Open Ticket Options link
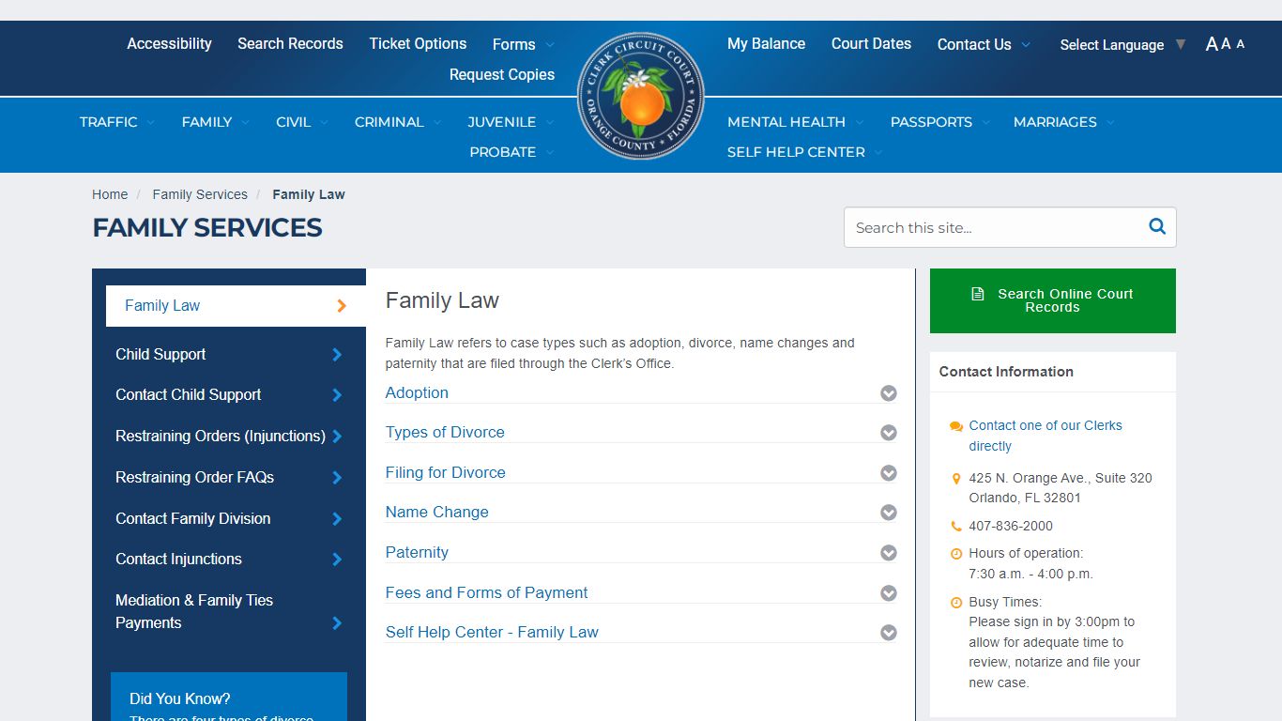This screenshot has height=721, width=1282. pos(418,43)
